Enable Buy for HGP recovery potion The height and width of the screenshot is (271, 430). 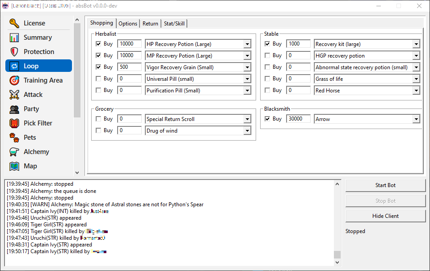click(267, 55)
